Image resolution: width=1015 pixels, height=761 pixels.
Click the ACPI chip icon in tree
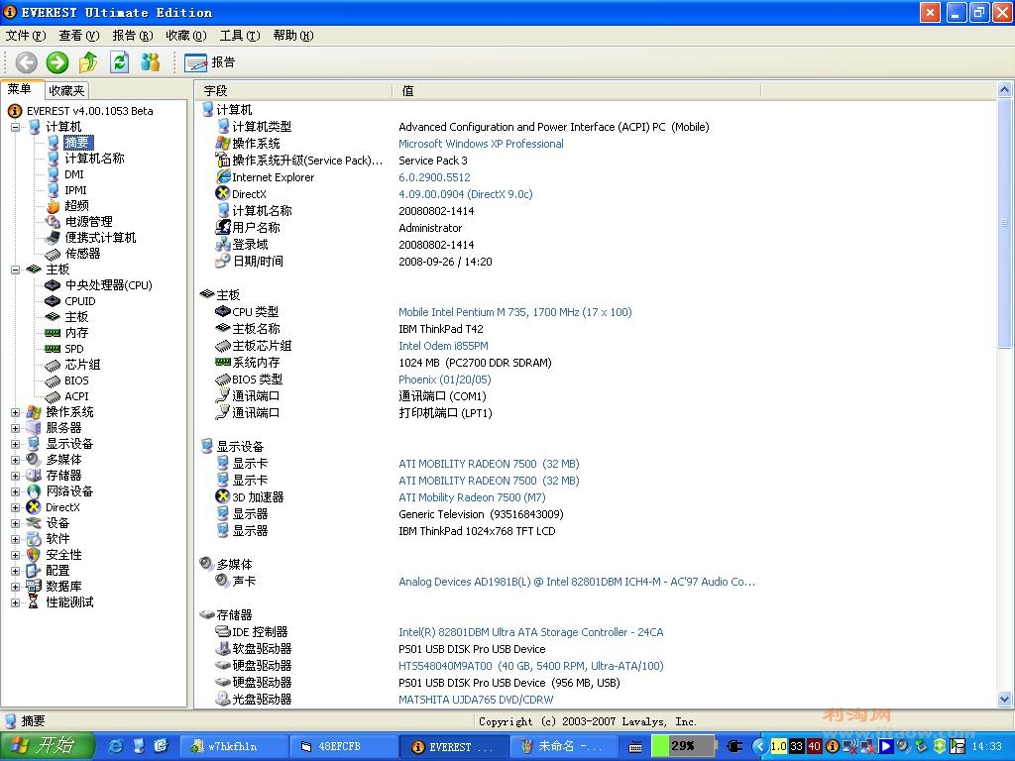54,396
